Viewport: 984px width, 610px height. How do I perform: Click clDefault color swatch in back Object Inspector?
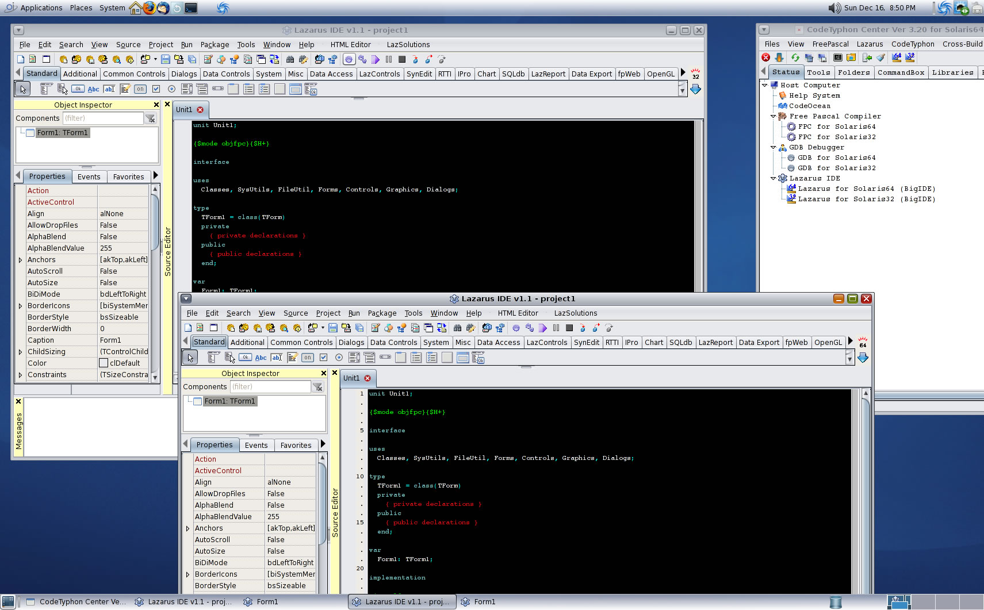coord(104,363)
